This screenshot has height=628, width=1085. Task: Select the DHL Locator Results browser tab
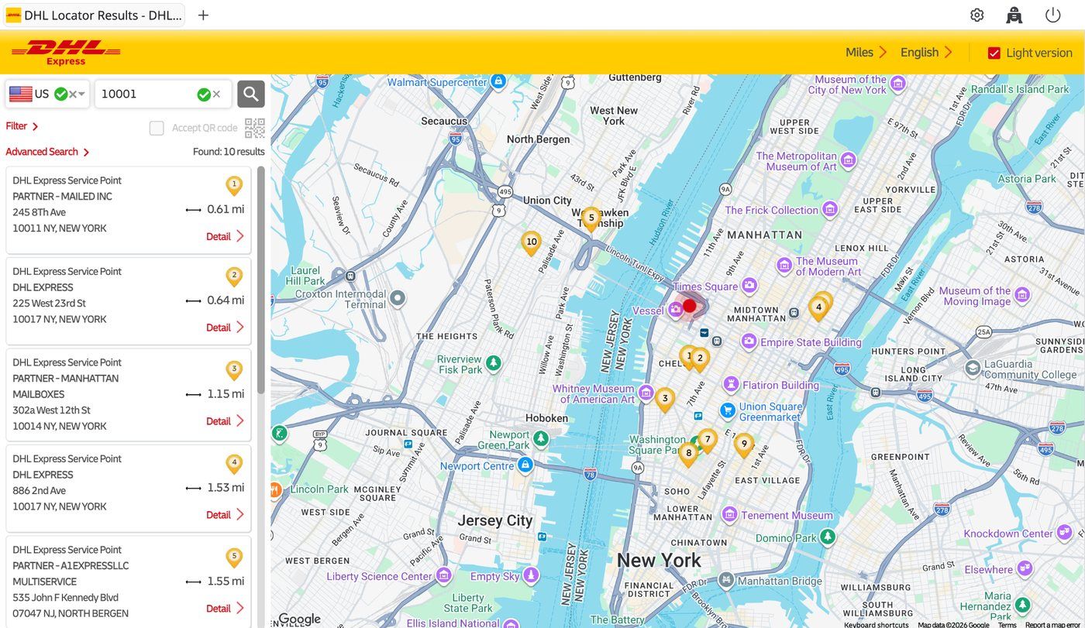click(x=94, y=15)
